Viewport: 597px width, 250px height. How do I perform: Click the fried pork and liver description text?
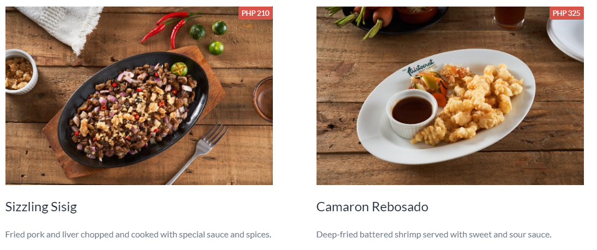click(138, 234)
